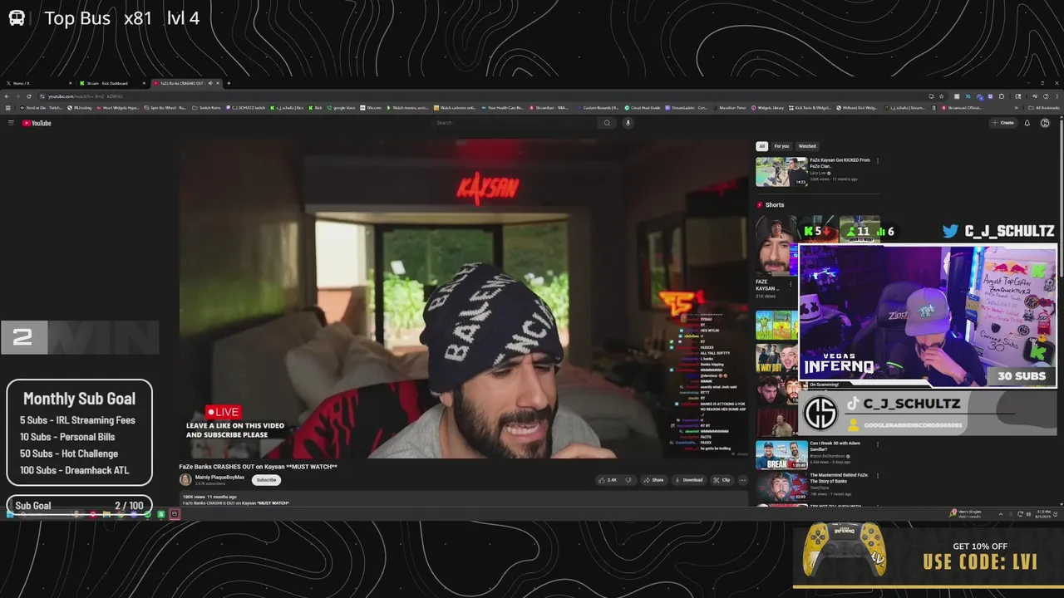This screenshot has width=1064, height=598.
Task: Open the Widgets Library bookmark
Action: (768, 108)
